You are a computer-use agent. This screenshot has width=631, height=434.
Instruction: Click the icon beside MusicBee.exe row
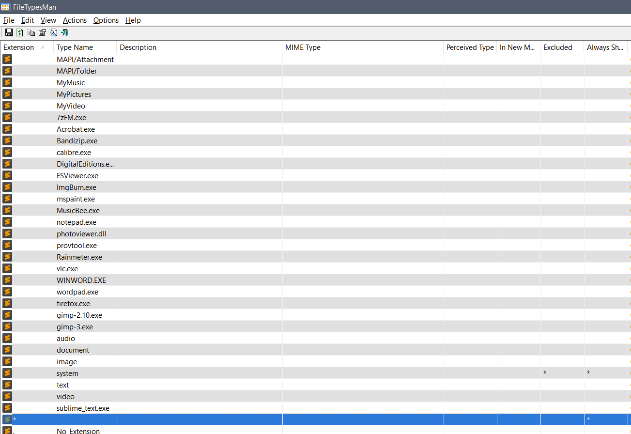(x=7, y=210)
